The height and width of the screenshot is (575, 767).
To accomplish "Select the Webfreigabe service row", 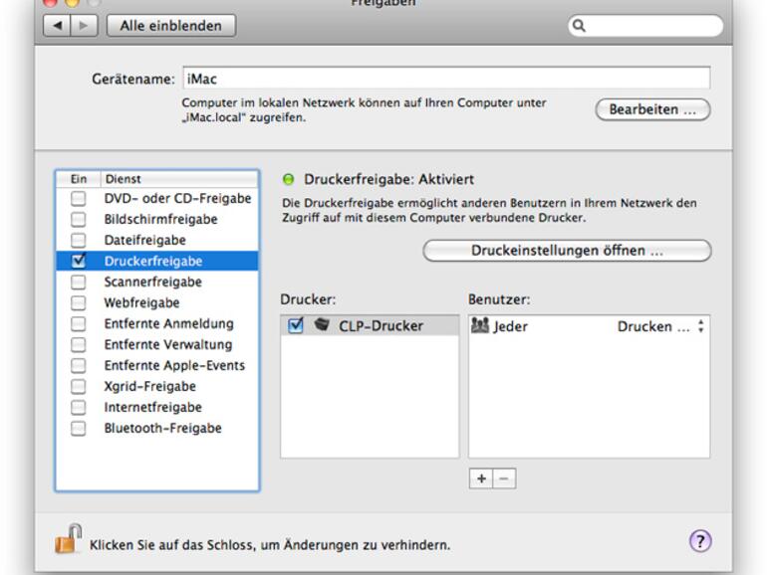I will click(157, 302).
